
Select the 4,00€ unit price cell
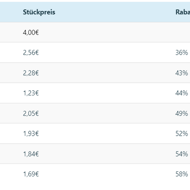click(x=31, y=32)
